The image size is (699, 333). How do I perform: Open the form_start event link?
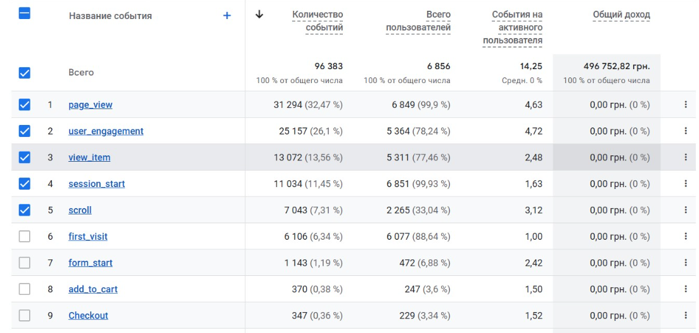click(90, 263)
